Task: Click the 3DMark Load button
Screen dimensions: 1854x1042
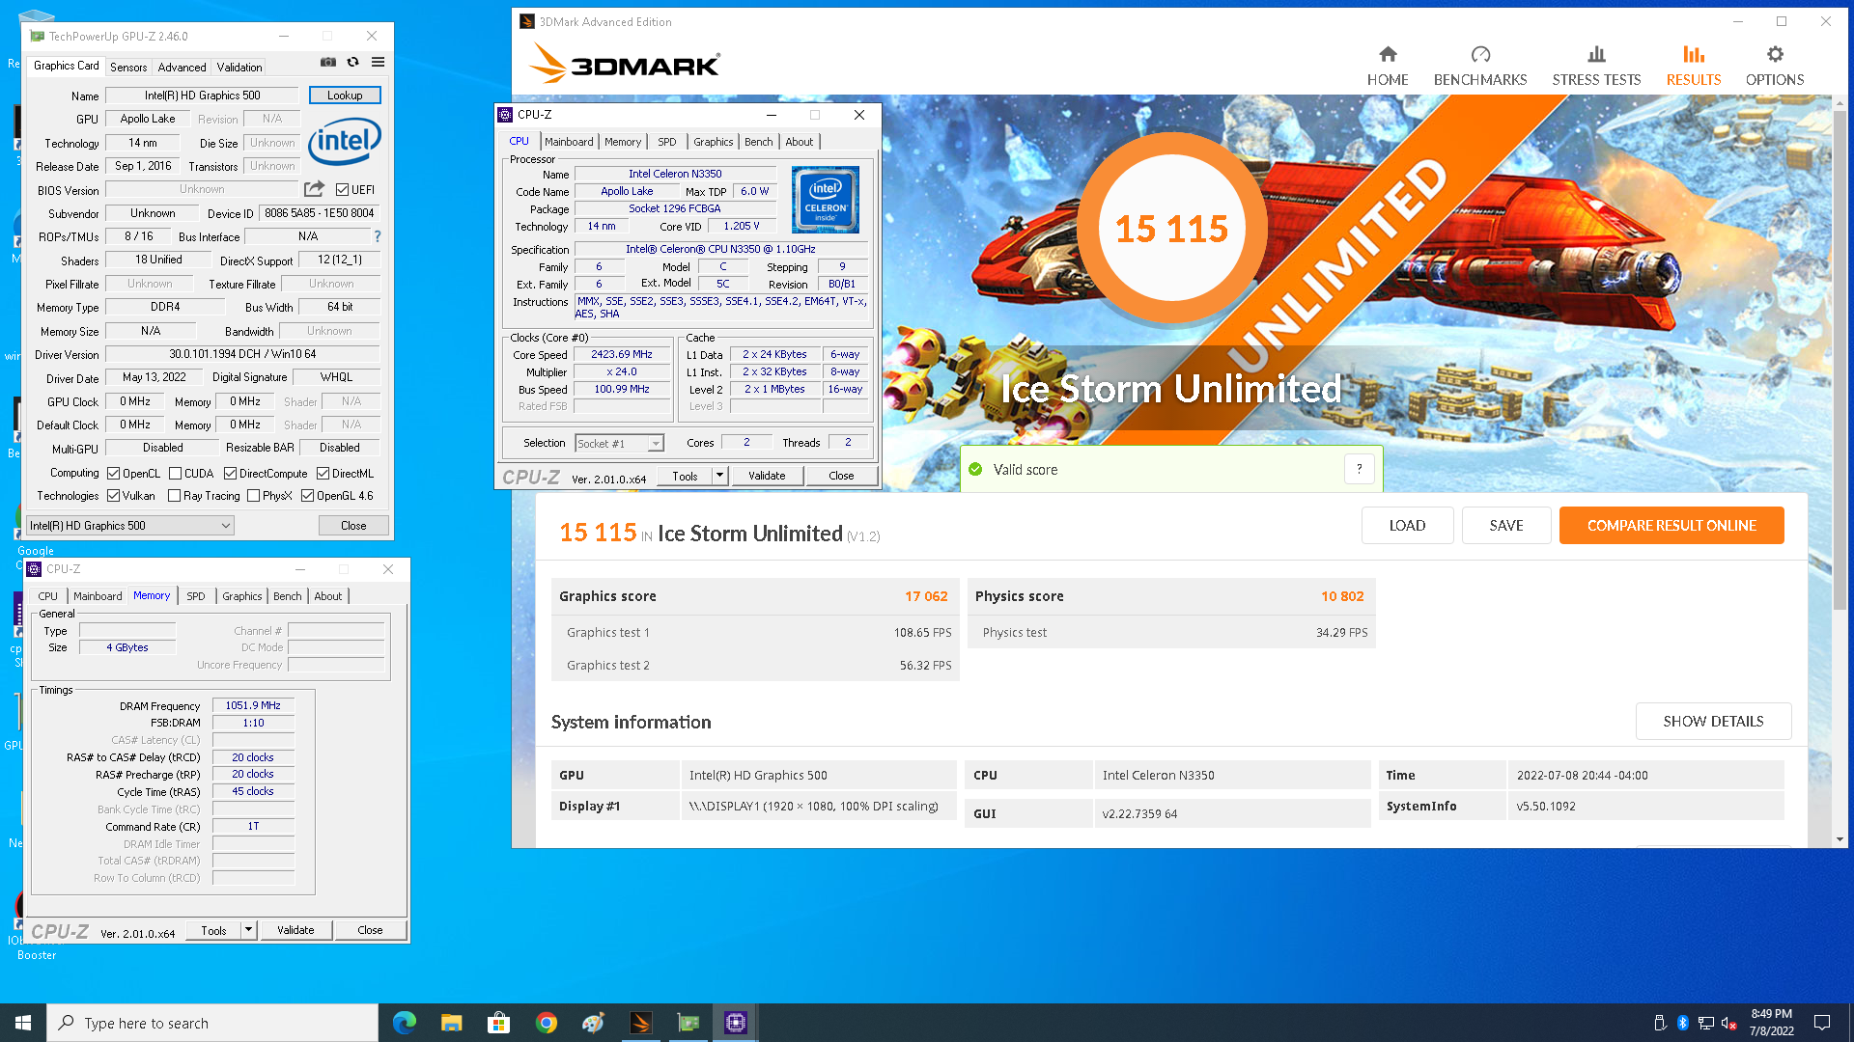Action: click(x=1407, y=526)
